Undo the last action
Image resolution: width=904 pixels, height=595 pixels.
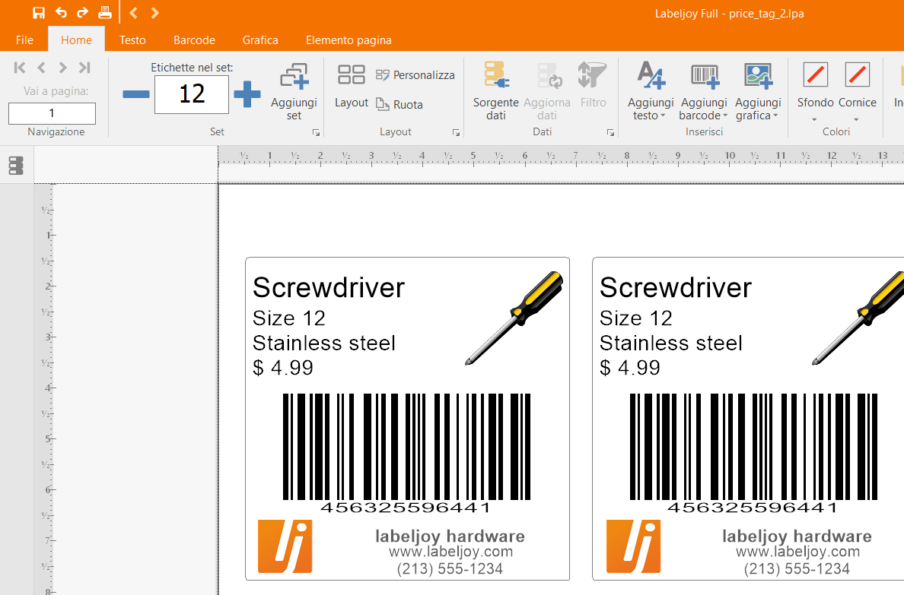pos(61,13)
